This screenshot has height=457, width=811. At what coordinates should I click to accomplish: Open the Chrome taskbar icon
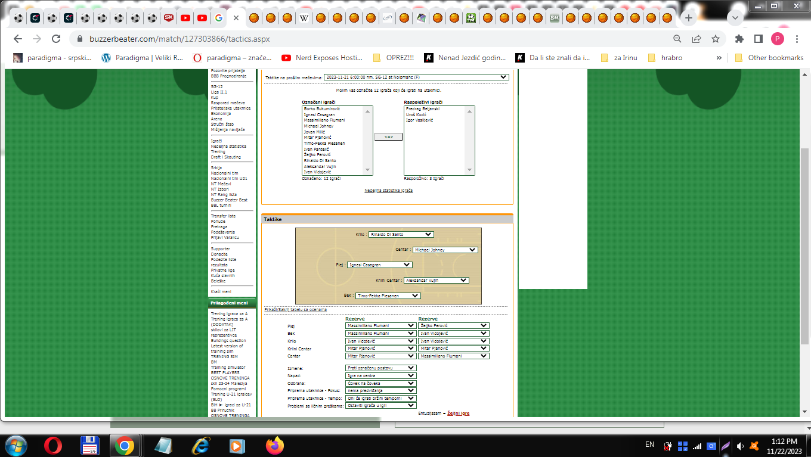[x=125, y=445]
